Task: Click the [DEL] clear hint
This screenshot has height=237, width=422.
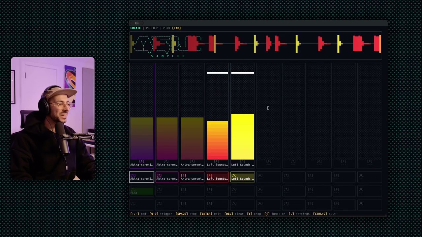Action: [234, 214]
